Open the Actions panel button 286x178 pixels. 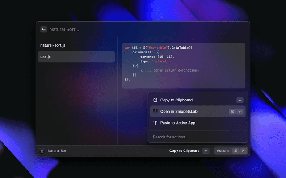point(223,151)
